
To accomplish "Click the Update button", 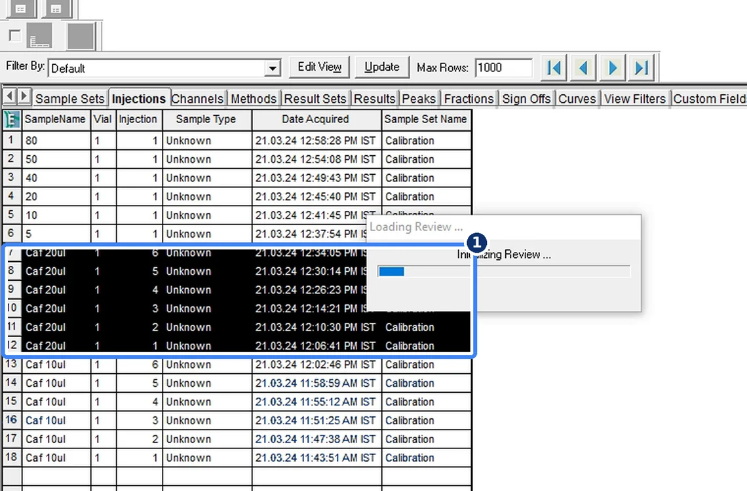I will (381, 67).
